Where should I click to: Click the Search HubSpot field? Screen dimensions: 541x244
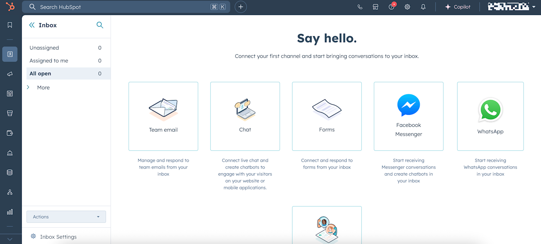[x=126, y=7]
